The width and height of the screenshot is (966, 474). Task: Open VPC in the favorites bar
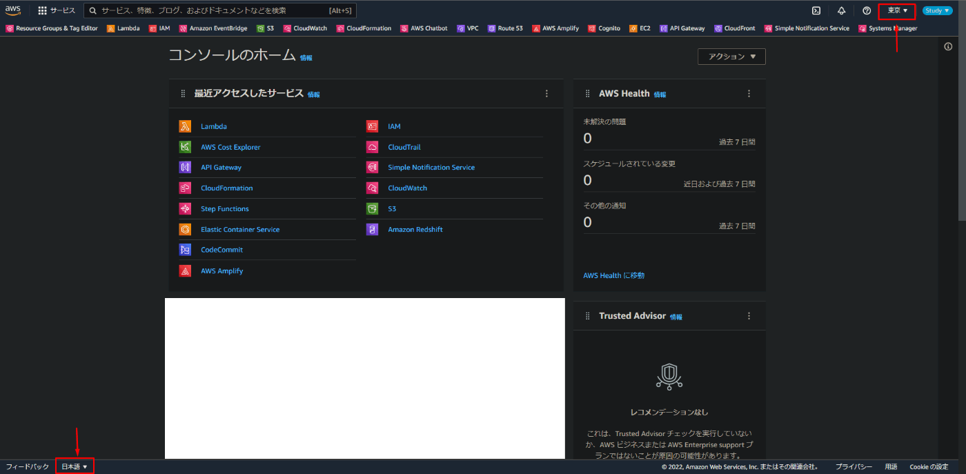click(467, 28)
